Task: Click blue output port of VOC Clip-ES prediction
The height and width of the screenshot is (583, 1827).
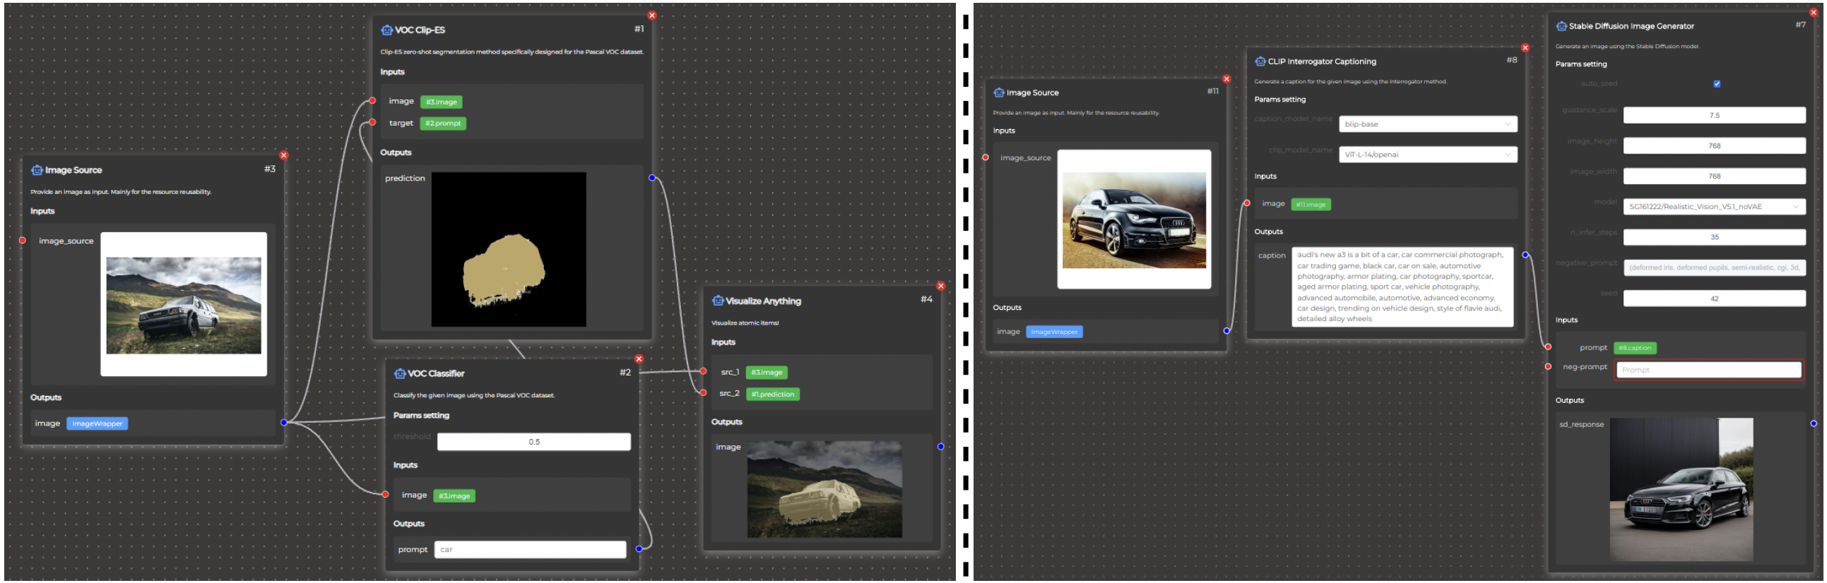Action: pos(652,178)
